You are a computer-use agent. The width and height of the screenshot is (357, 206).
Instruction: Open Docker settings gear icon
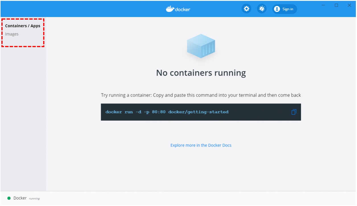pos(246,9)
